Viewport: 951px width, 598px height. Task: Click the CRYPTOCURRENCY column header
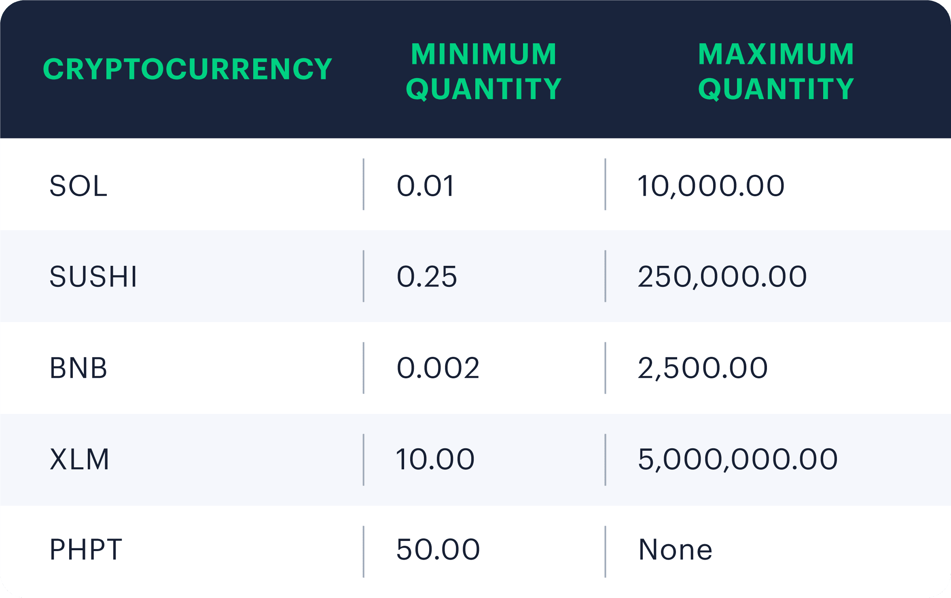tap(187, 69)
